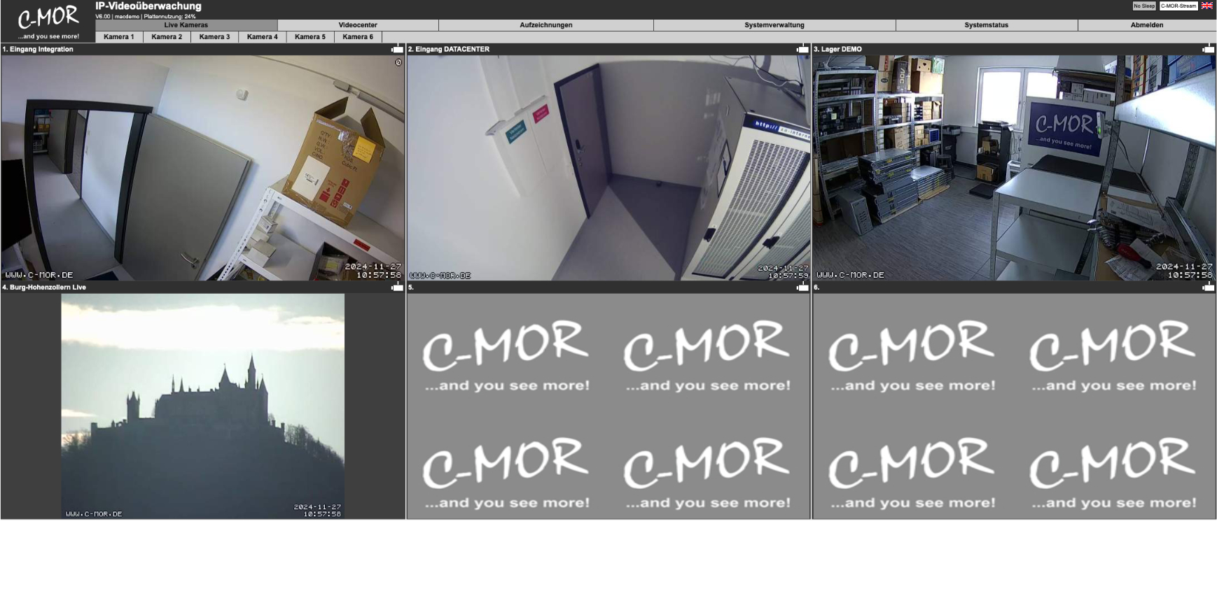The width and height of the screenshot is (1217, 612).
Task: Click the version and Plattennutzung status text
Action: [x=146, y=16]
